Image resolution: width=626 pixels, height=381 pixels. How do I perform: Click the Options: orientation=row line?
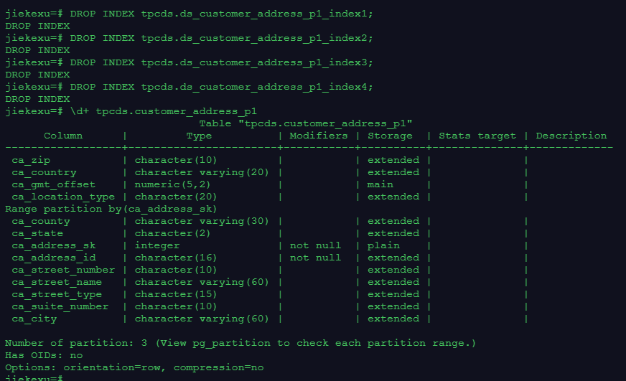pos(134,367)
